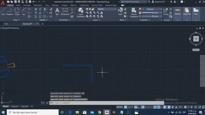Image resolution: width=205 pixels, height=115 pixels.
Task: Click the command line input field
Action: tap(107, 103)
